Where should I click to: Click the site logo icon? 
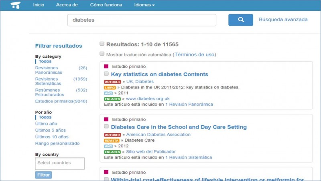pos(16,5)
